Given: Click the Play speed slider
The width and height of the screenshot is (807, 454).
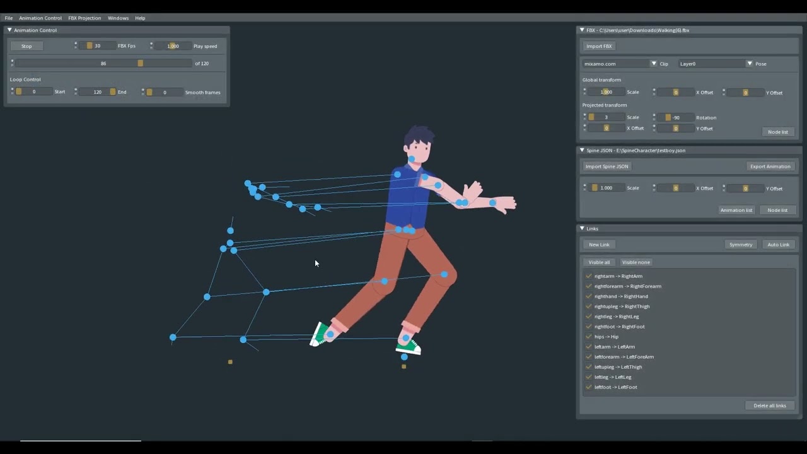Looking at the screenshot, I should click(173, 46).
